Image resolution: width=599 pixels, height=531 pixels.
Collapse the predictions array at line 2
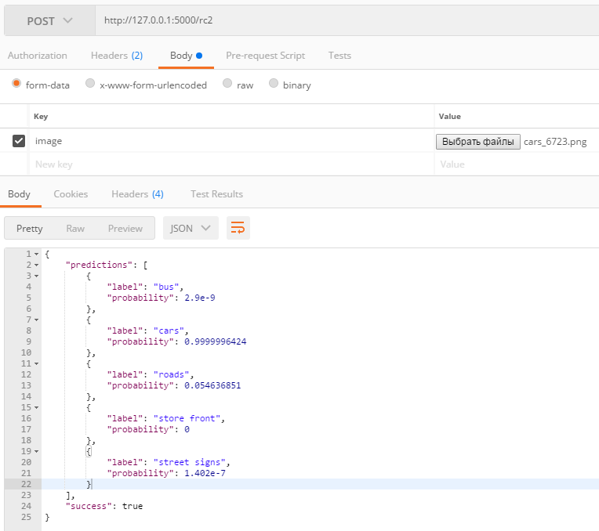(36, 265)
